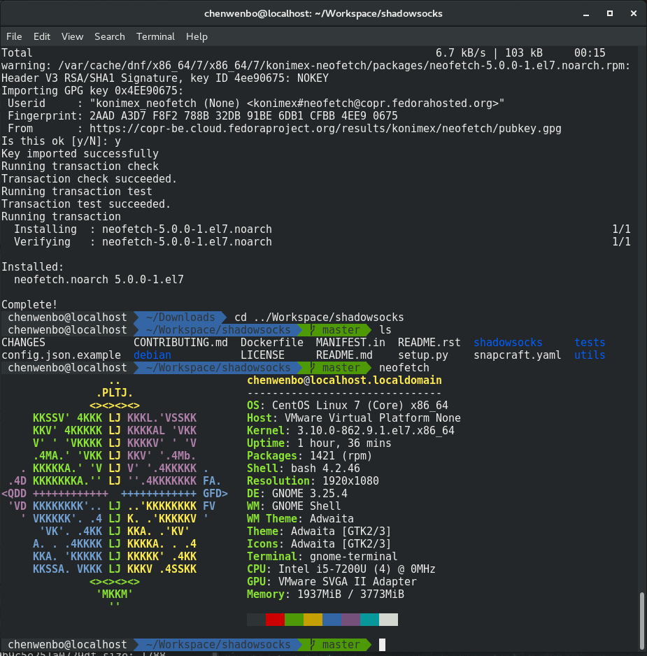Screen dimensions: 647x656
Task: Click the green color block in neofetch palette
Action: click(x=294, y=620)
